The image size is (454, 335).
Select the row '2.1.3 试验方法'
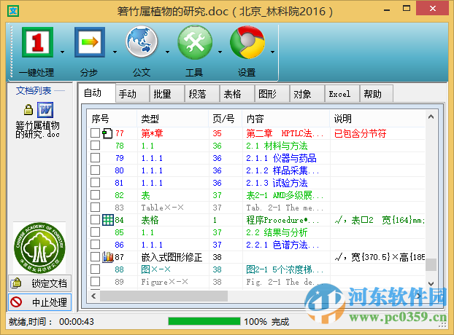point(256,183)
